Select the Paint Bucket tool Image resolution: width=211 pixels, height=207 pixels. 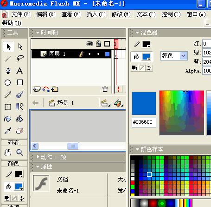tap(20, 119)
